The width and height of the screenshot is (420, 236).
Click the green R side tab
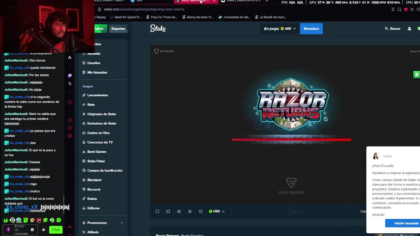(416, 75)
